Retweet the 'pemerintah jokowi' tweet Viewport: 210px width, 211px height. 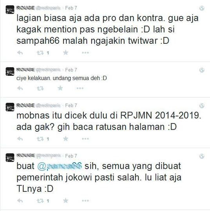40,201
